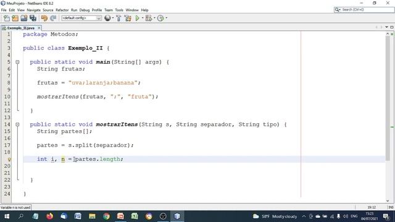This screenshot has width=395, height=222.
Task: Open the Edit menu
Action: (12, 10)
